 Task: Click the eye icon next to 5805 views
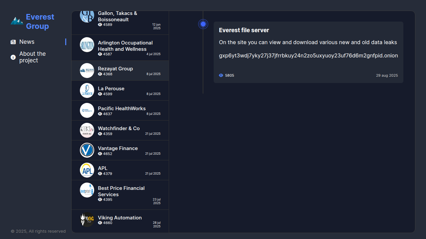click(221, 75)
